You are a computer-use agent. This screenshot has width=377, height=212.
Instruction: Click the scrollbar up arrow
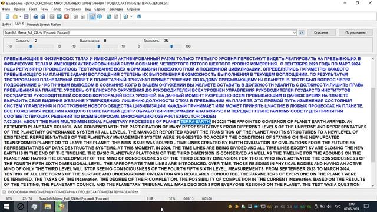tap(373, 59)
